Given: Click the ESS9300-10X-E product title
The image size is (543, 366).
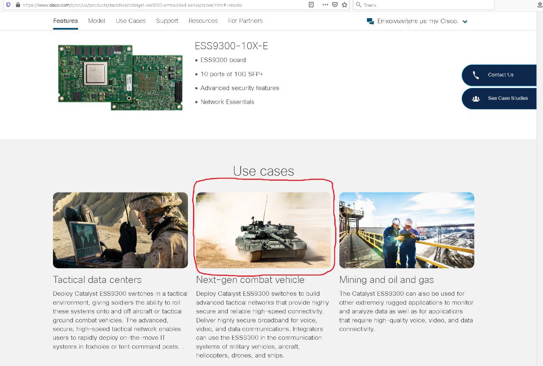Looking at the screenshot, I should click(231, 46).
